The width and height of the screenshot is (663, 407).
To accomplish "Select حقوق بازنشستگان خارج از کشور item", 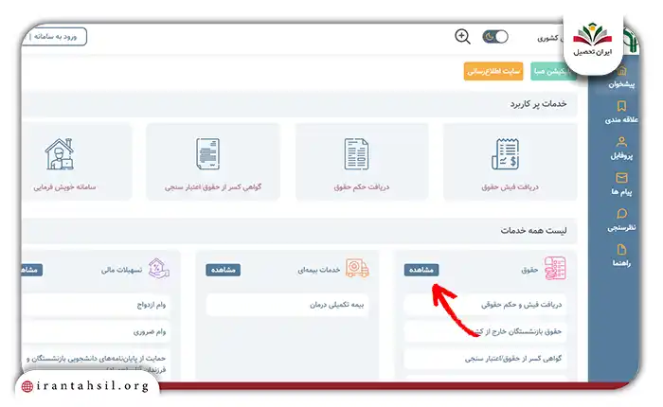I will pyautogui.click(x=485, y=331).
